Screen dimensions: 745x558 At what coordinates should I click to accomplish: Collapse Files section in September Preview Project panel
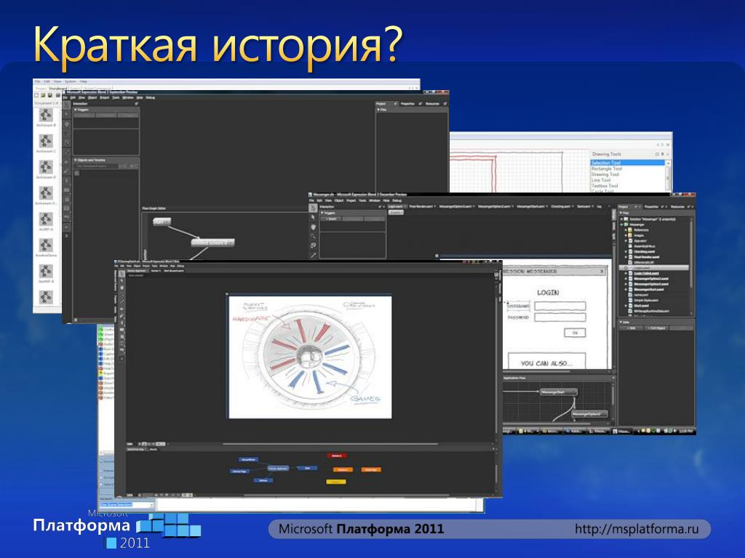pos(378,110)
